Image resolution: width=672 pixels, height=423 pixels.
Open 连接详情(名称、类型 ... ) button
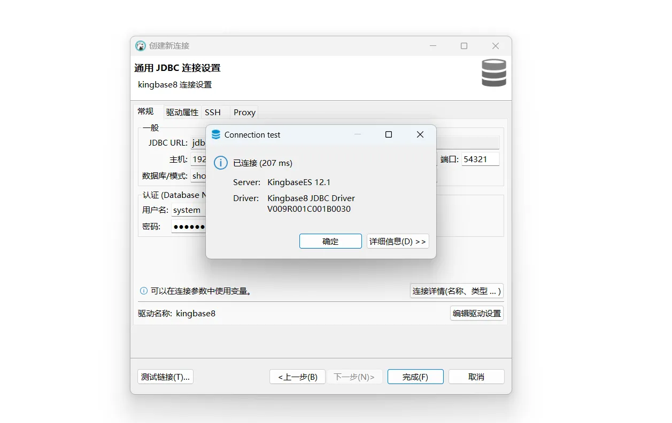[x=457, y=291]
